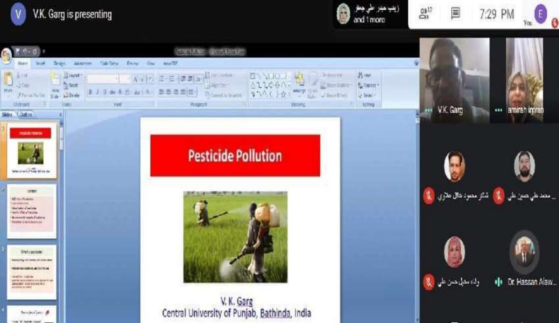Click the Paste icon in Clipboard group
Image resolution: width=559 pixels, height=323 pixels.
pos(9,82)
